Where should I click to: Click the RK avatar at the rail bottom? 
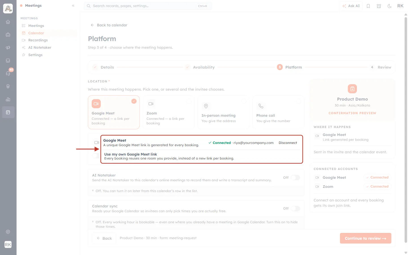click(x=8, y=245)
